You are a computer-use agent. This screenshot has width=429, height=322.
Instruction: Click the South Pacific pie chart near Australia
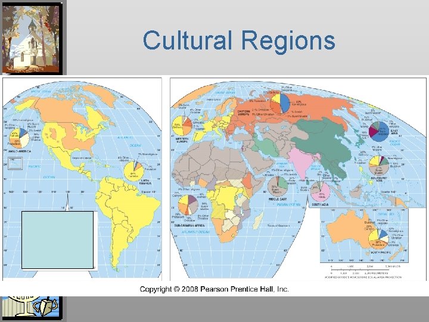point(378,239)
